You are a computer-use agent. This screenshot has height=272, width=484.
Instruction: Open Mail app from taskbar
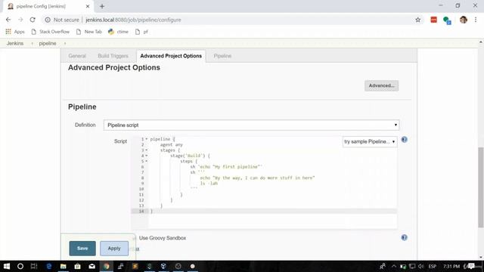pos(92,266)
